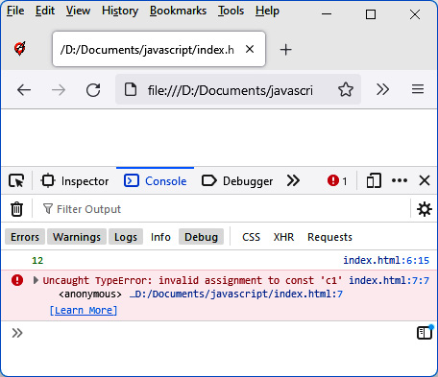Focus the Filter Output field
The height and width of the screenshot is (377, 438).
221,209
